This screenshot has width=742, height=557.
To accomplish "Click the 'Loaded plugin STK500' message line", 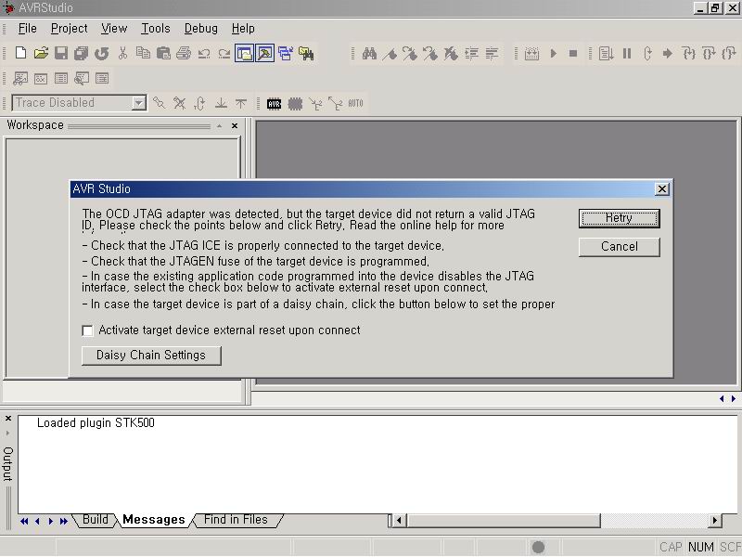I will tap(96, 423).
